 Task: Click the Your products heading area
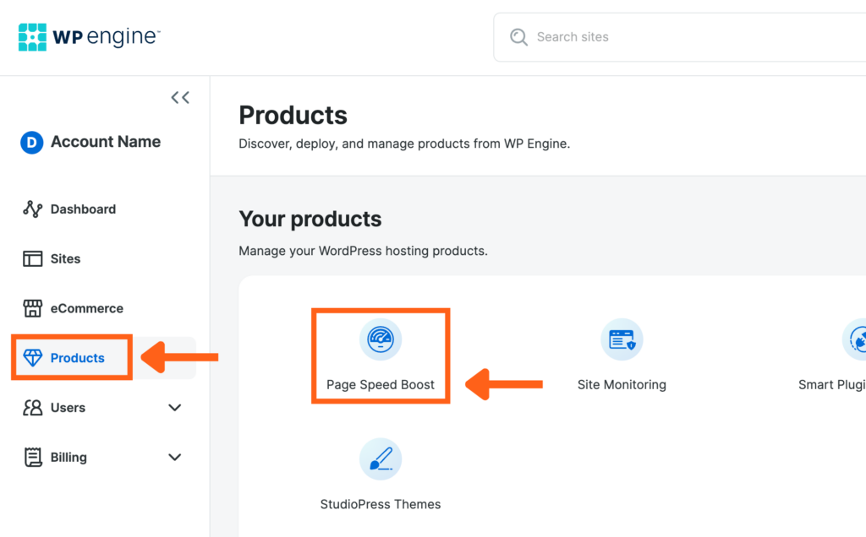tap(310, 218)
